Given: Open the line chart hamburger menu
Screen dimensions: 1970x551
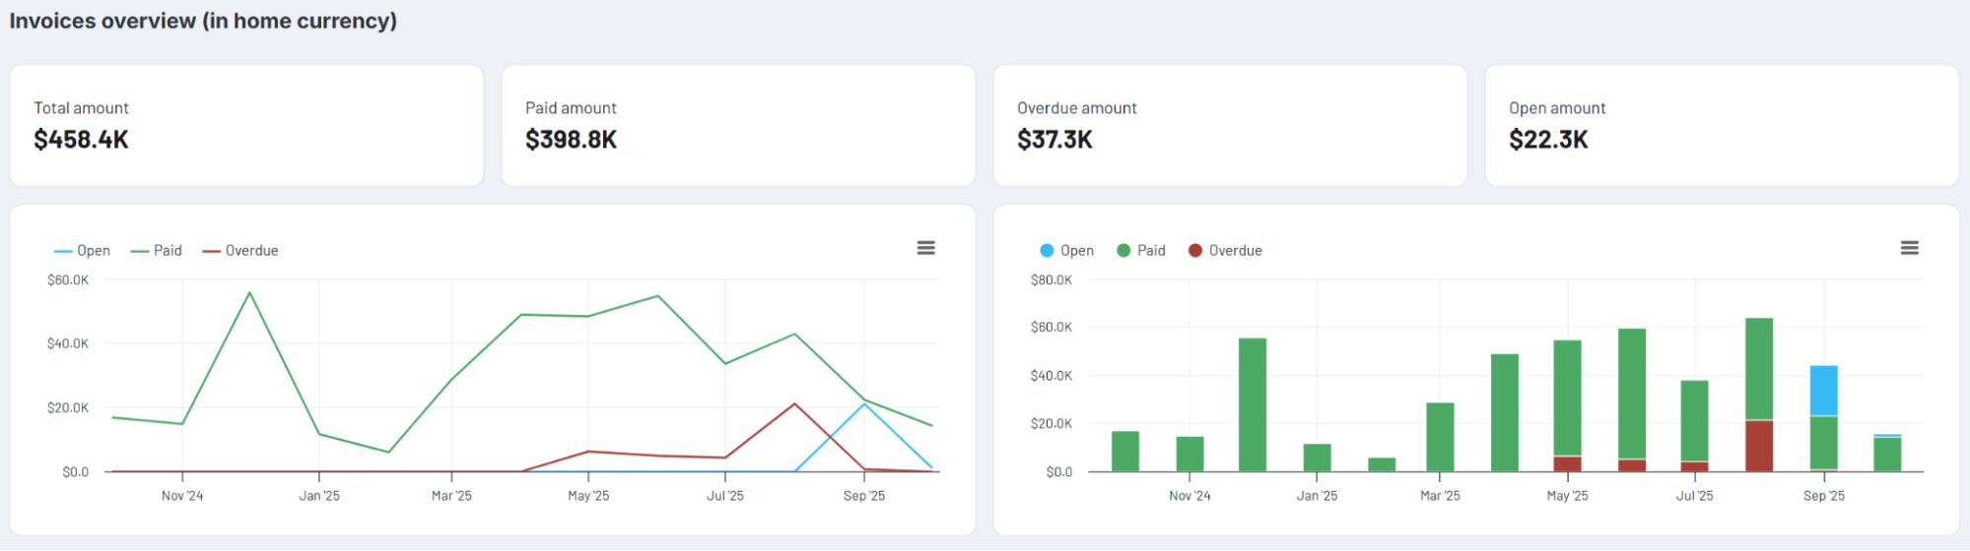Looking at the screenshot, I should [925, 248].
